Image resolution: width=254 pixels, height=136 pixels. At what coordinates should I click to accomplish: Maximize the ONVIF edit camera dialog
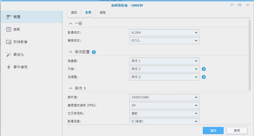[x=240, y=5]
